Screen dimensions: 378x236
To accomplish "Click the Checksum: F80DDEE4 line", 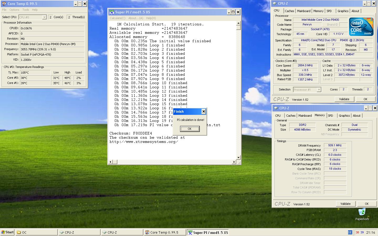I will (x=131, y=133).
